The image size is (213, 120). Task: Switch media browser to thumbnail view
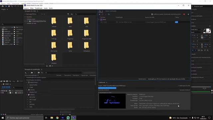[50, 66]
